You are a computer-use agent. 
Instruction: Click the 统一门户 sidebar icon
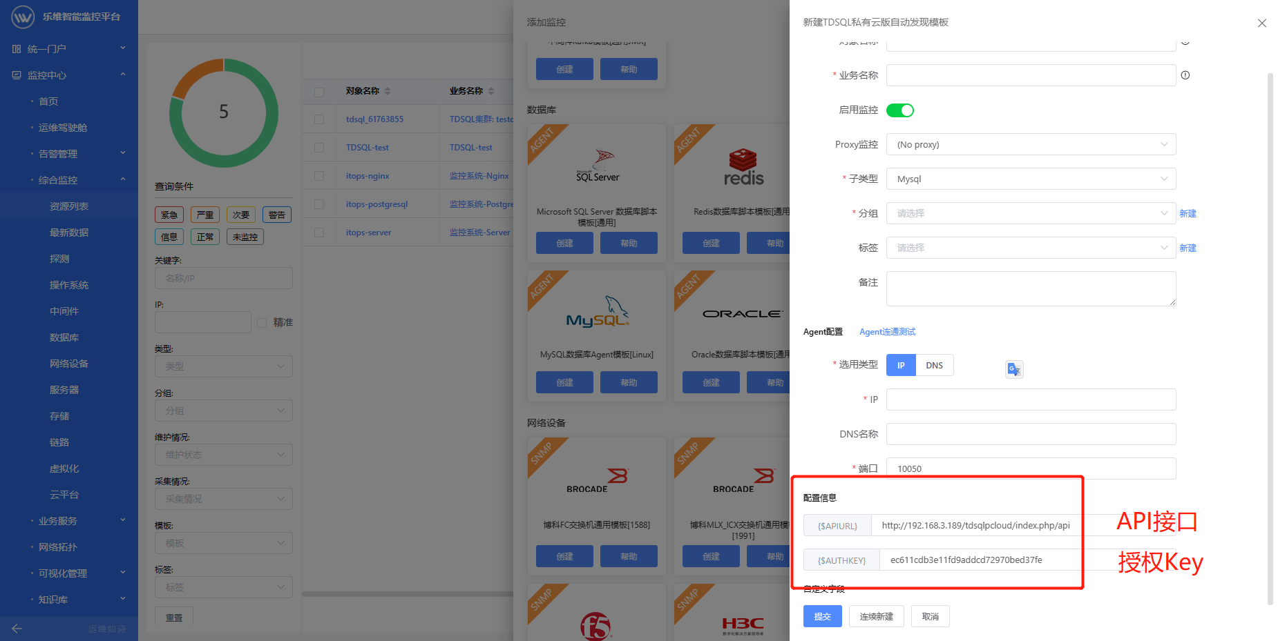(17, 49)
